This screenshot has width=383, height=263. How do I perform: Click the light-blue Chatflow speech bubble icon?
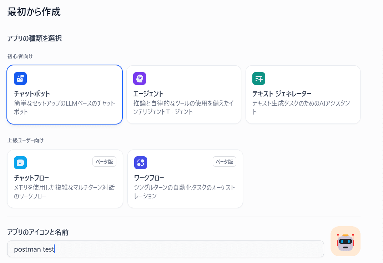[x=20, y=163]
